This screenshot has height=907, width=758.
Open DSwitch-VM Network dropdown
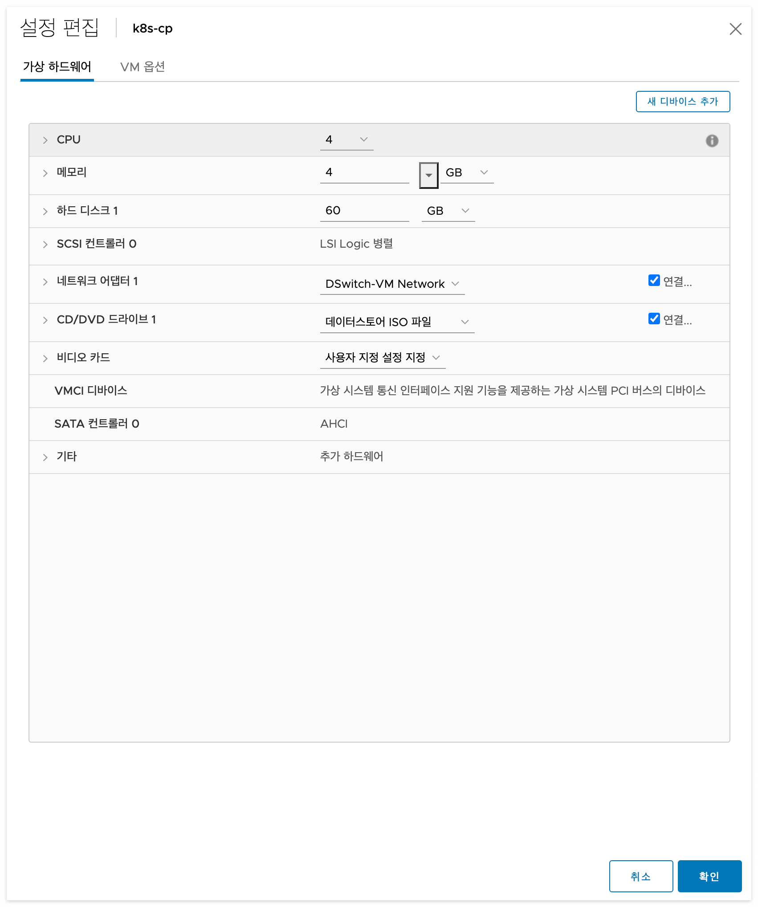(392, 284)
